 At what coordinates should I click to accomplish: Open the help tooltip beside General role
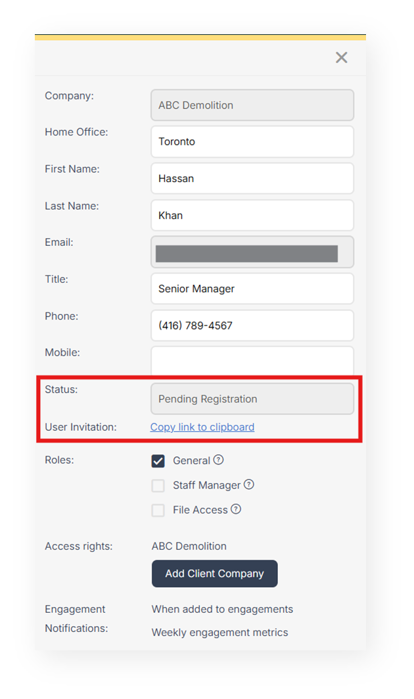(218, 460)
